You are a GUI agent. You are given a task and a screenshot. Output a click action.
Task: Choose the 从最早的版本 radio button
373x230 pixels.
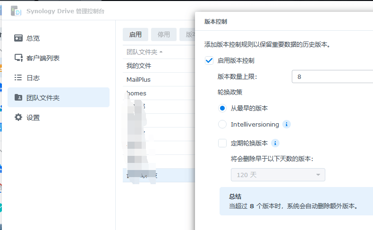[x=222, y=108]
